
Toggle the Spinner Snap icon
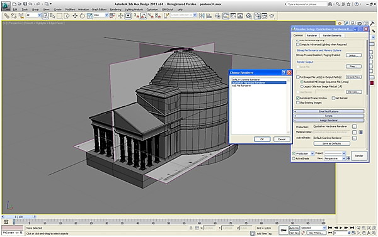click(x=158, y=16)
